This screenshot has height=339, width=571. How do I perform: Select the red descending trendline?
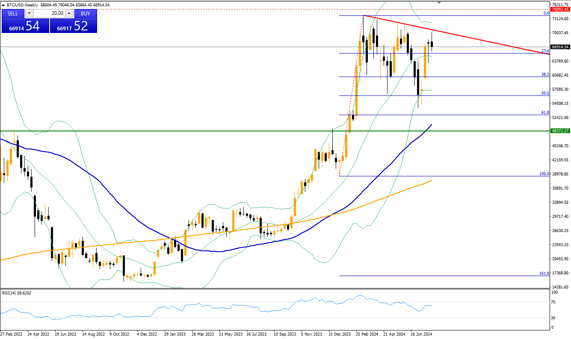(456, 35)
